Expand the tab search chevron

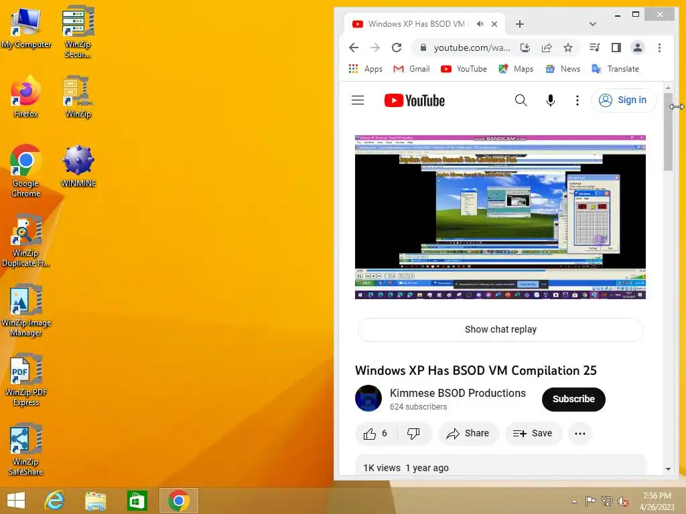tap(593, 24)
